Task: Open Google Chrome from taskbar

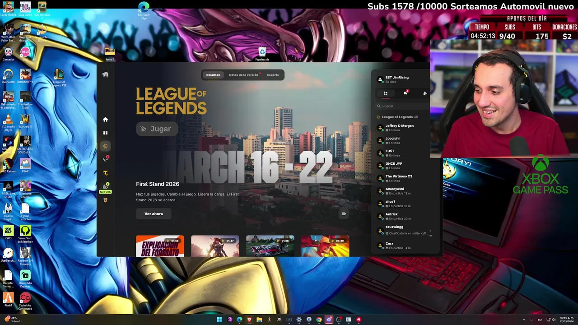Action: 319,320
